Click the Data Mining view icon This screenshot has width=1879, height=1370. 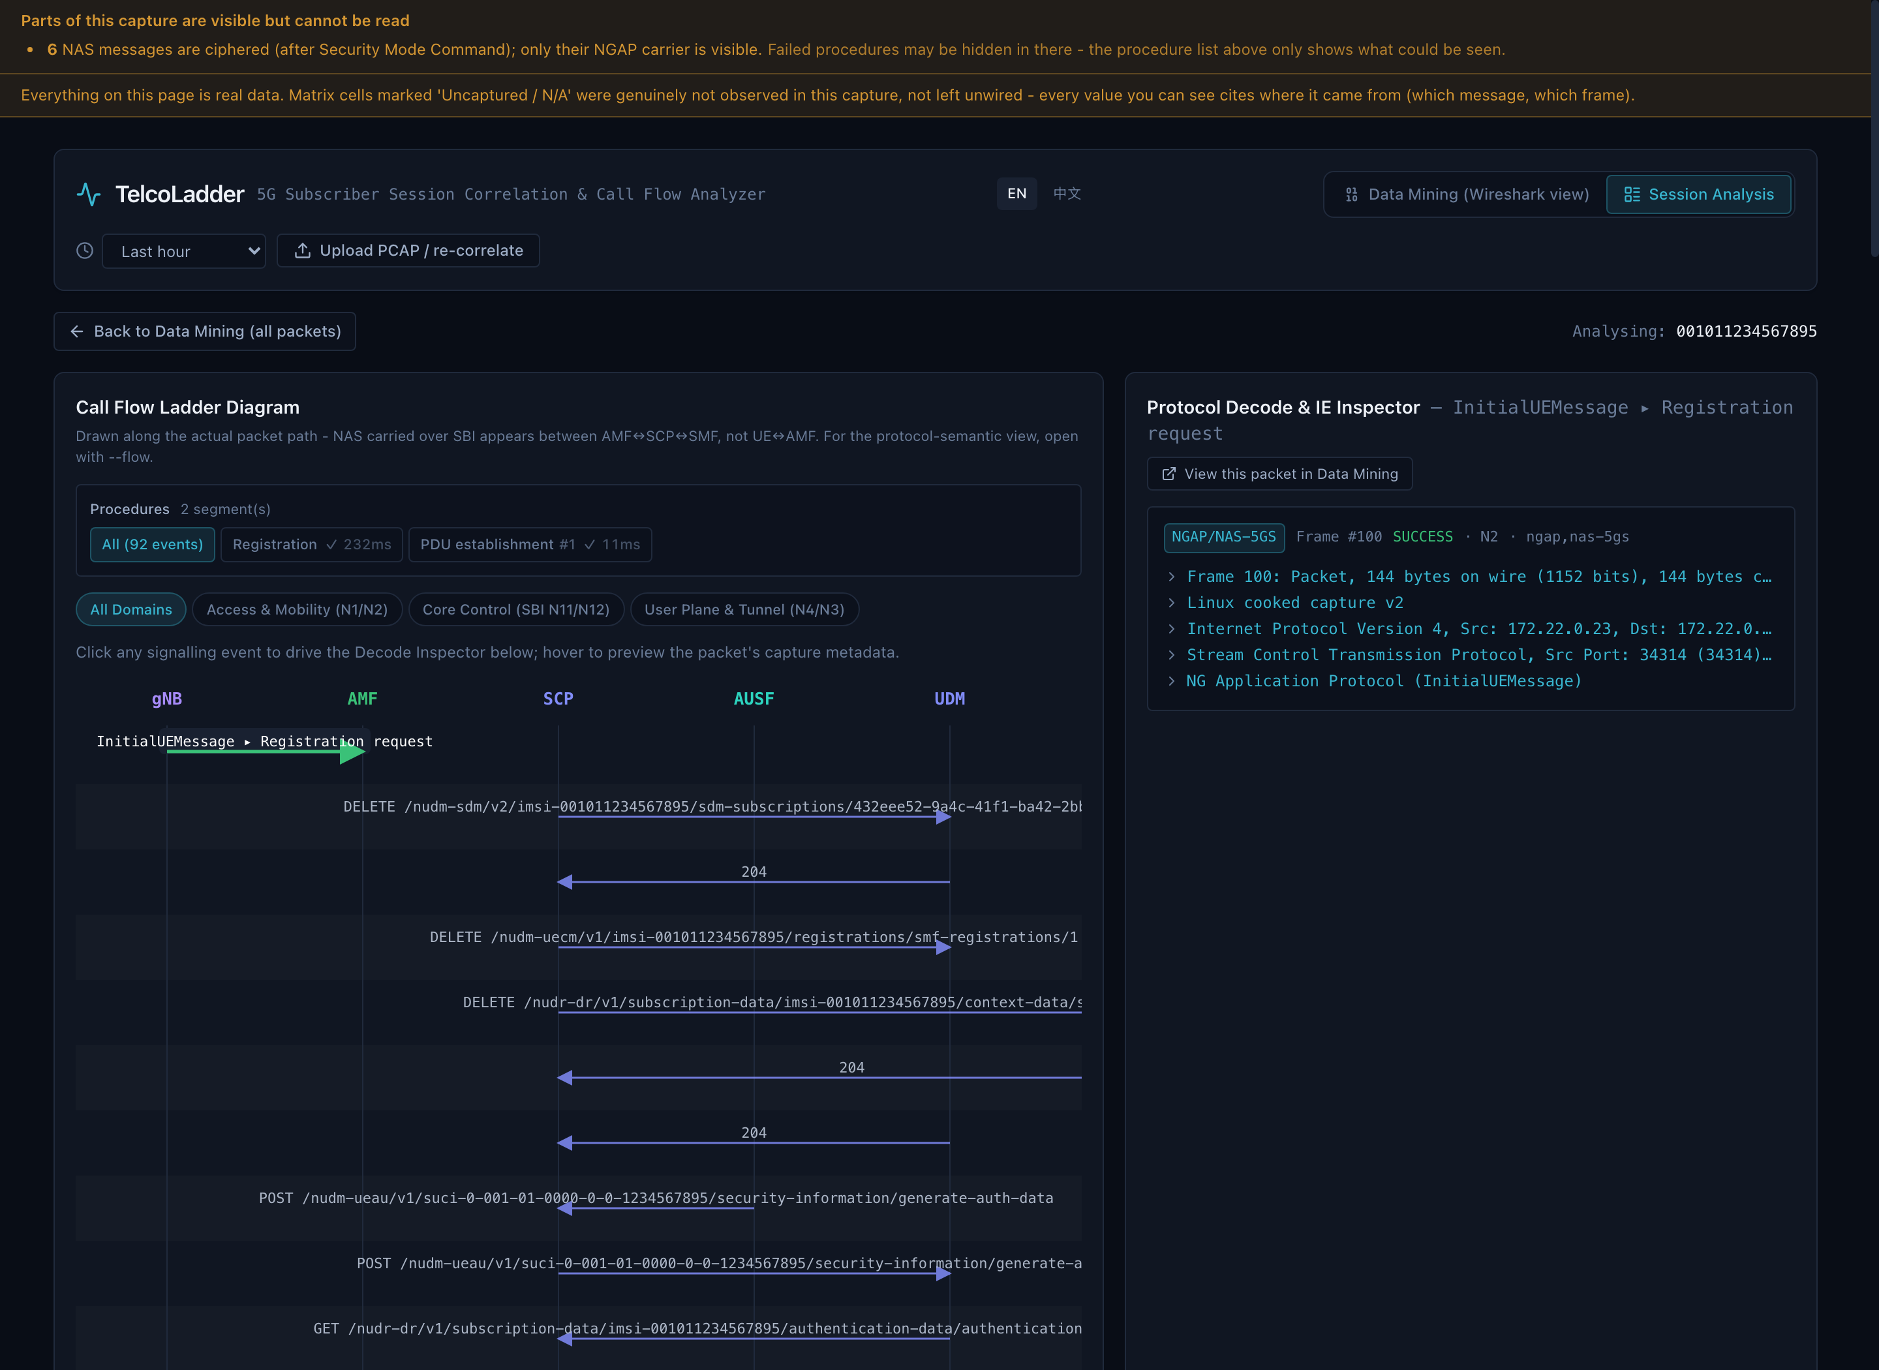coord(1352,194)
